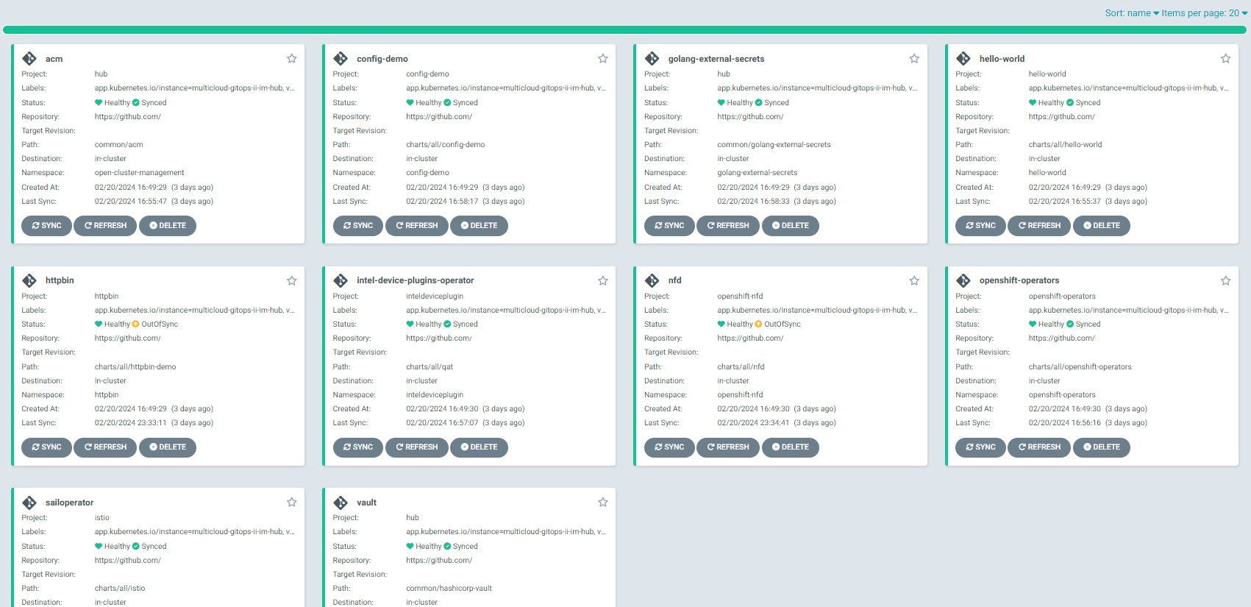Refresh golang-external-secrets application
This screenshot has height=607, width=1251.
point(728,226)
